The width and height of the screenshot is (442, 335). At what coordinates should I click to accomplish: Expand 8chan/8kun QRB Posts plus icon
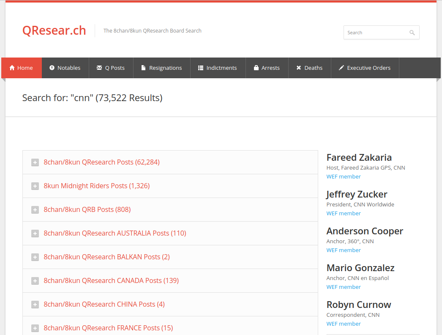pyautogui.click(x=35, y=210)
